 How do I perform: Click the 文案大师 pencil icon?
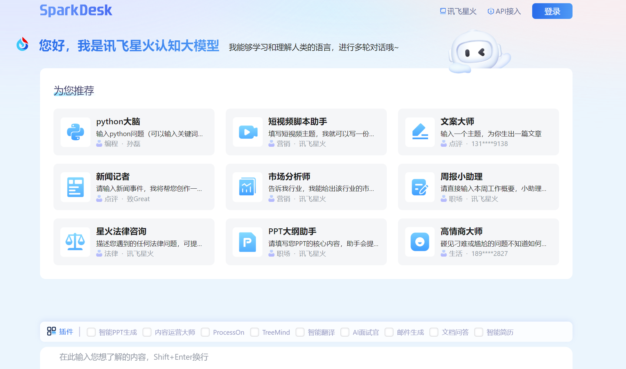[420, 132]
